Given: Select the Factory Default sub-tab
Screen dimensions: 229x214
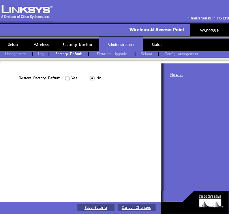Looking at the screenshot, I should [x=68, y=54].
